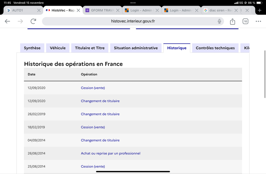Close the HistoVec tab
The width and height of the screenshot is (266, 174).
(x=78, y=10)
